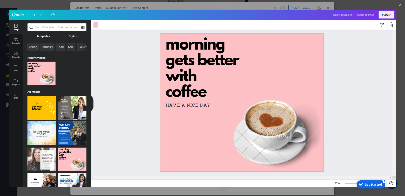Select the Templates tab
Viewport: 405px width, 196px height.
point(43,36)
